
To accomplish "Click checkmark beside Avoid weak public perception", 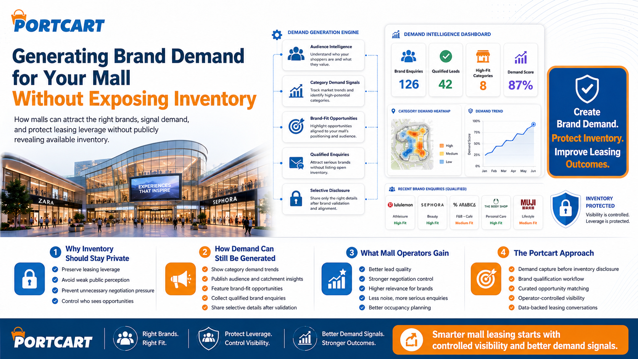I will tap(55, 280).
